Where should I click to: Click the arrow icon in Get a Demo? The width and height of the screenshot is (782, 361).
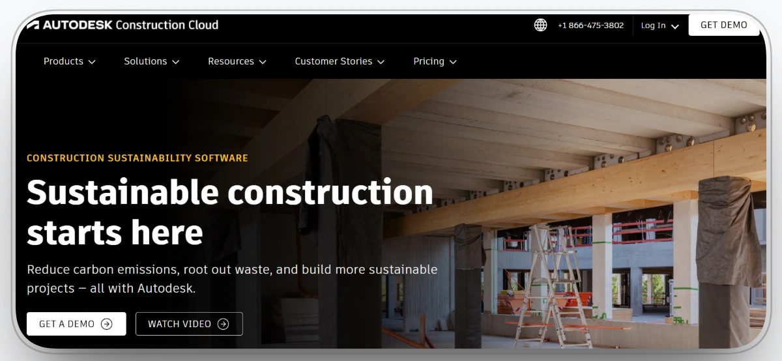click(x=107, y=324)
